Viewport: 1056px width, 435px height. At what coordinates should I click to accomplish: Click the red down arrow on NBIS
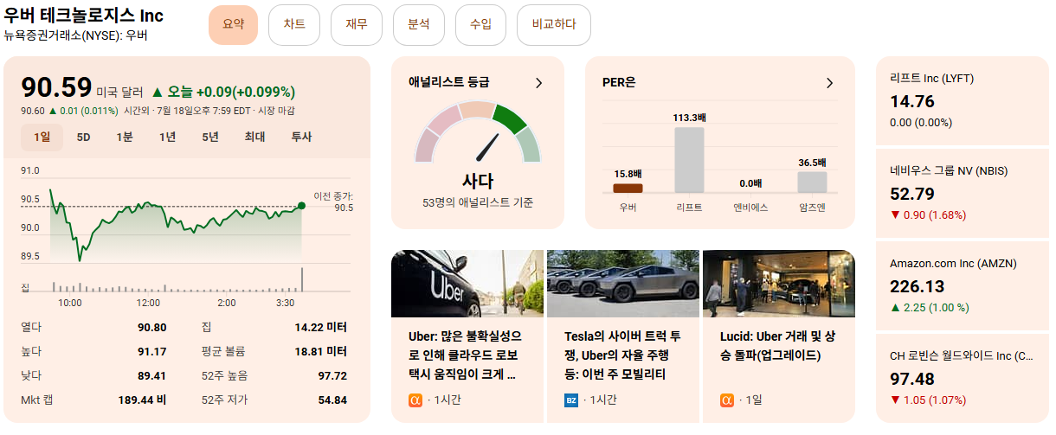click(x=895, y=215)
